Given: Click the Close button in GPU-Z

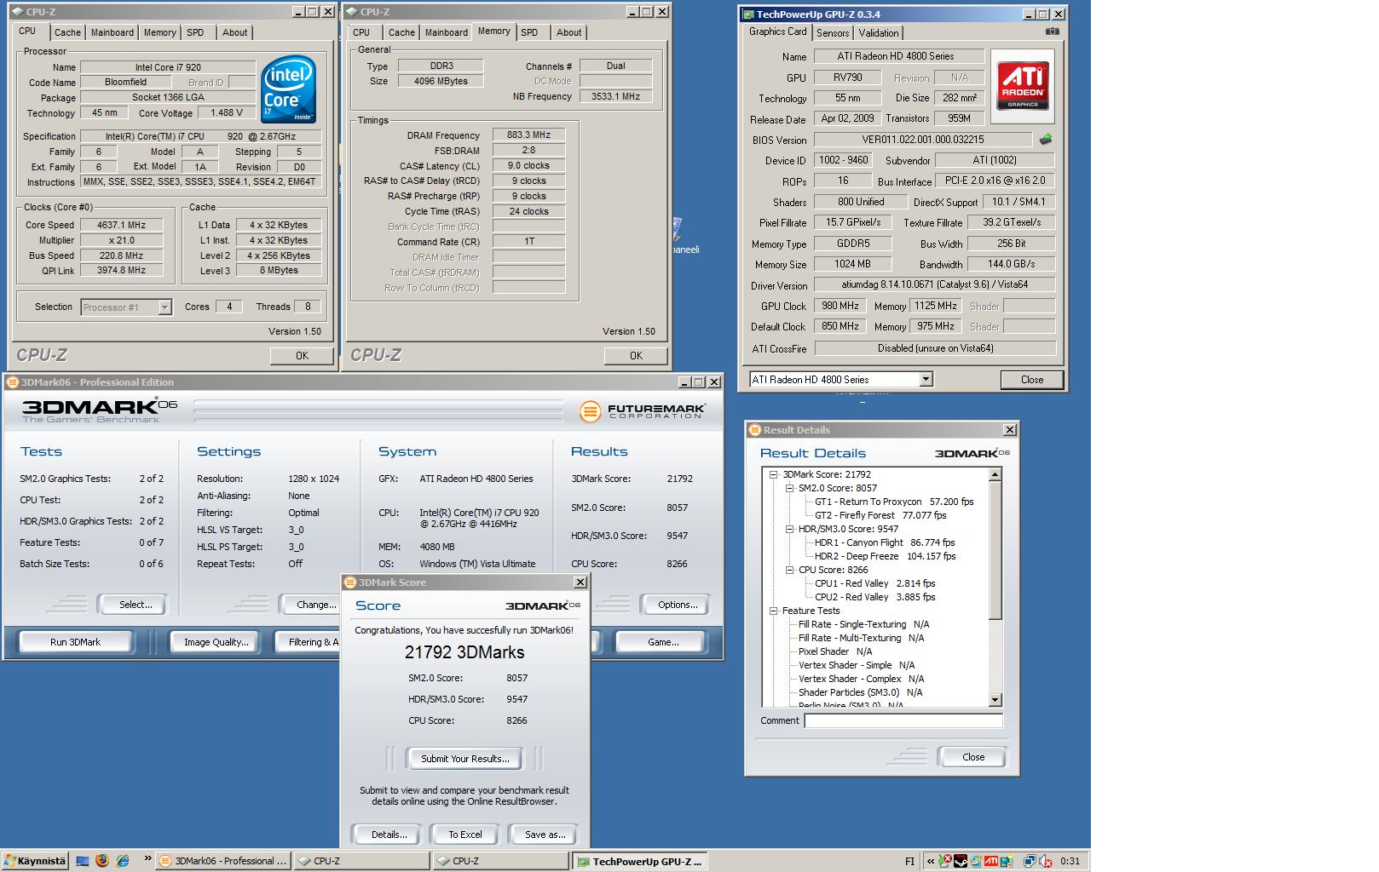Looking at the screenshot, I should [x=1032, y=380].
